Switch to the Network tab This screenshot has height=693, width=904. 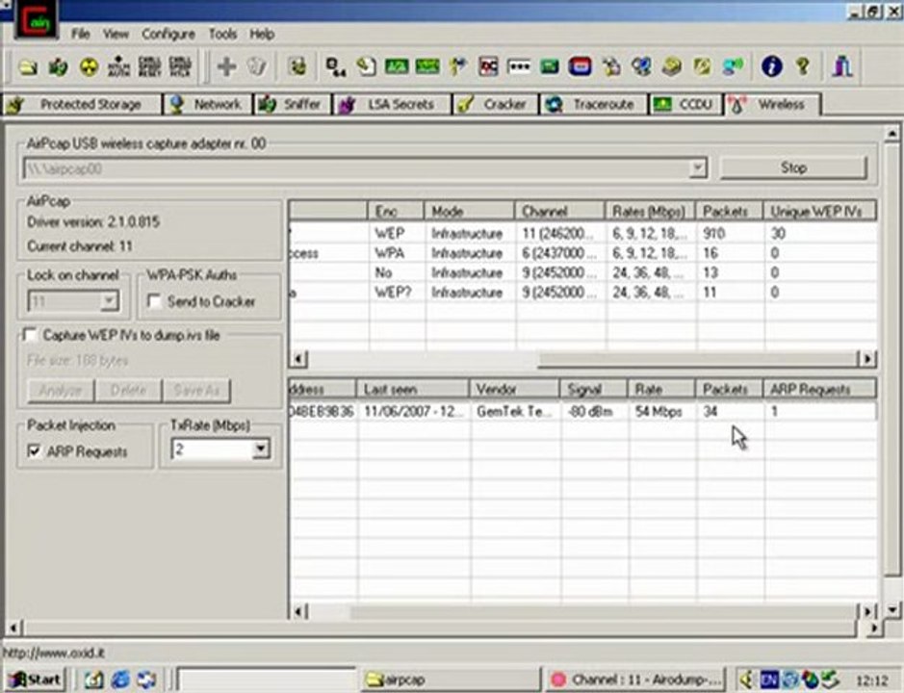(x=208, y=104)
